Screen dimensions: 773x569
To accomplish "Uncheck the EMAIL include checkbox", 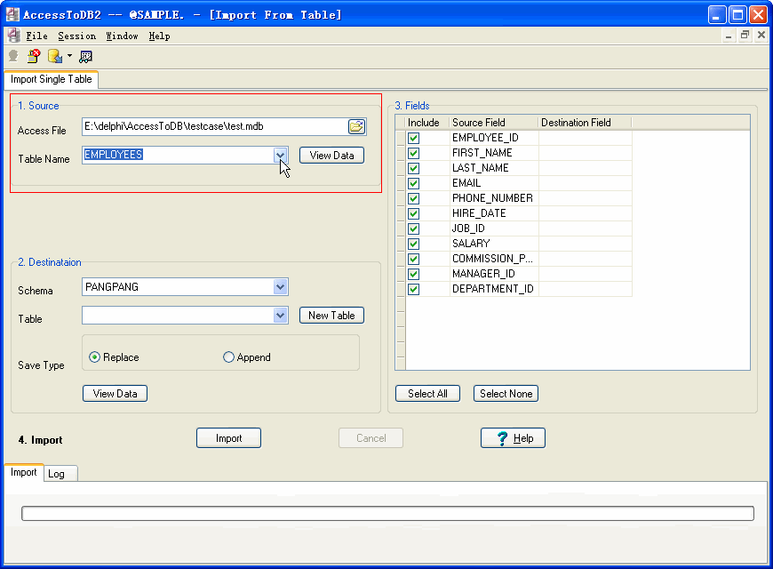I will tap(414, 183).
